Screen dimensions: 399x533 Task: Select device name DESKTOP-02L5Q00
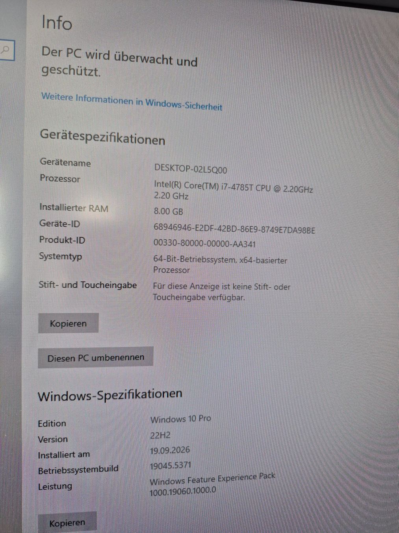pyautogui.click(x=191, y=169)
